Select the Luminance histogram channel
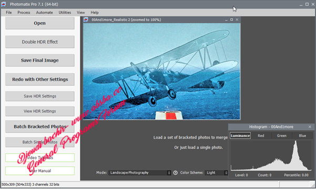Screen dimensions: 316x189 [240, 135]
